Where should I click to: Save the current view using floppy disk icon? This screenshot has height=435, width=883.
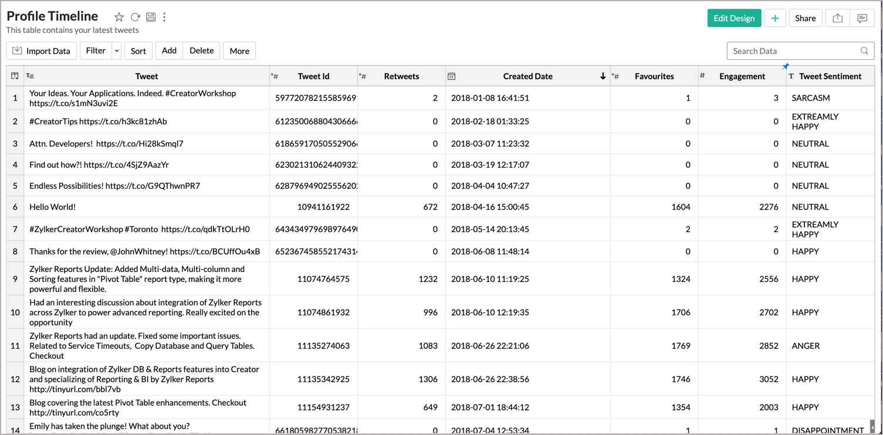pos(151,17)
